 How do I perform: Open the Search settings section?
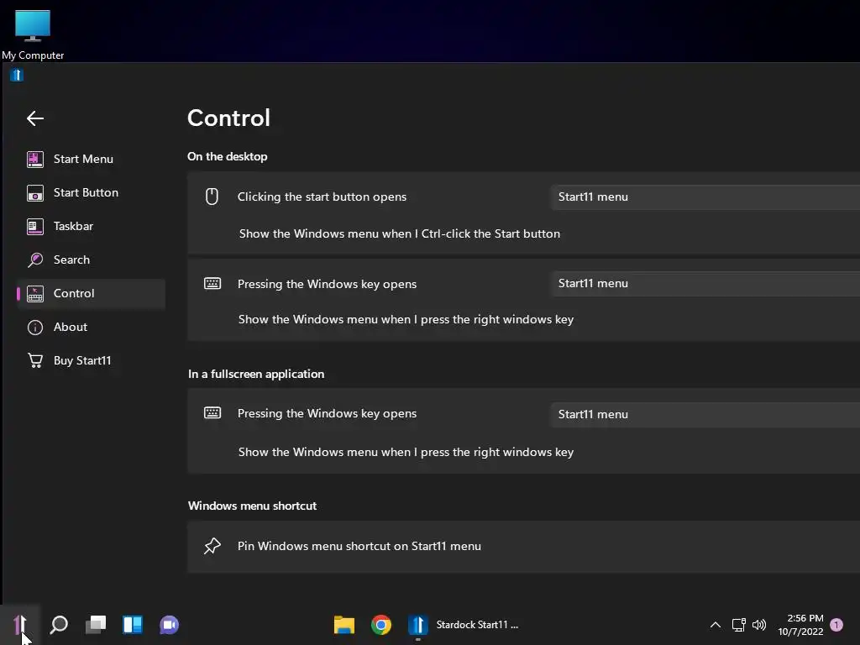(x=91, y=260)
